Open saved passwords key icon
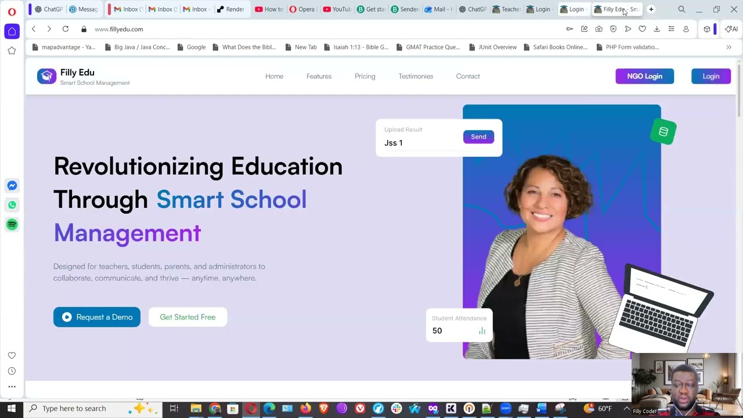This screenshot has height=418, width=743. pyautogui.click(x=569, y=29)
